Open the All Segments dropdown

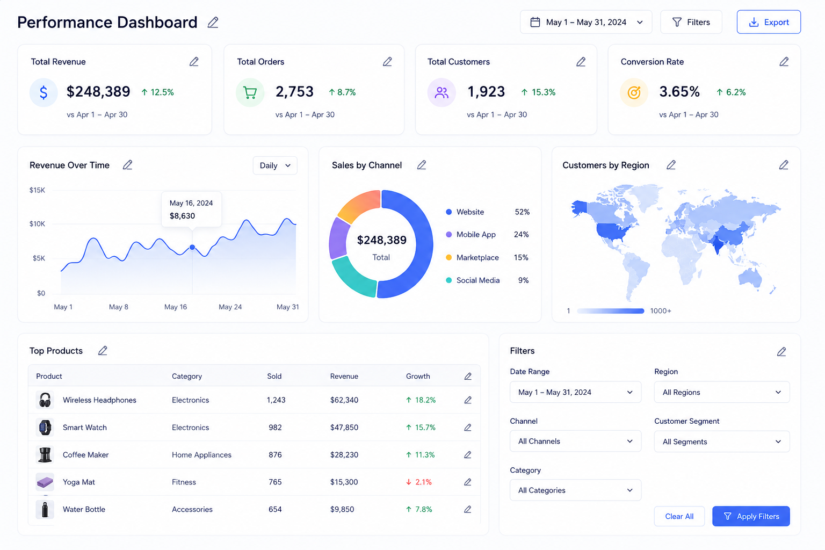pyautogui.click(x=722, y=442)
